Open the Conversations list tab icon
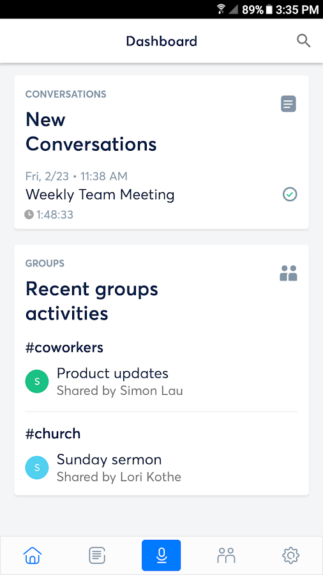 click(x=97, y=555)
